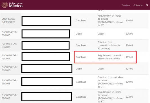The width and height of the screenshot is (150, 103).
Task: Open the header search magnifier icon
Action: click(x=147, y=5)
